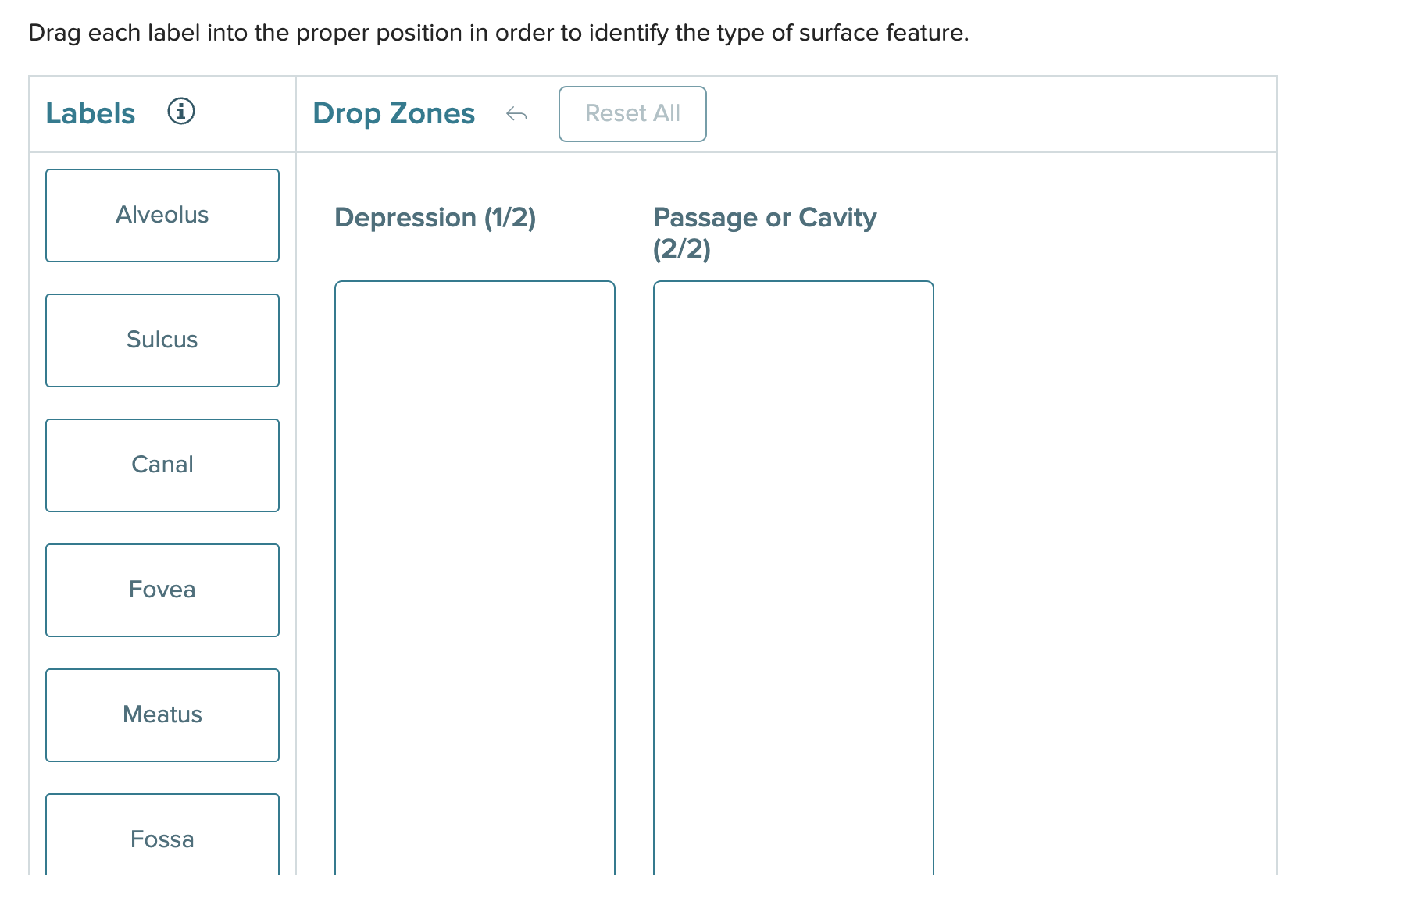This screenshot has height=898, width=1403.
Task: Click the undo arrow next to Drop Zones
Action: coord(516,114)
